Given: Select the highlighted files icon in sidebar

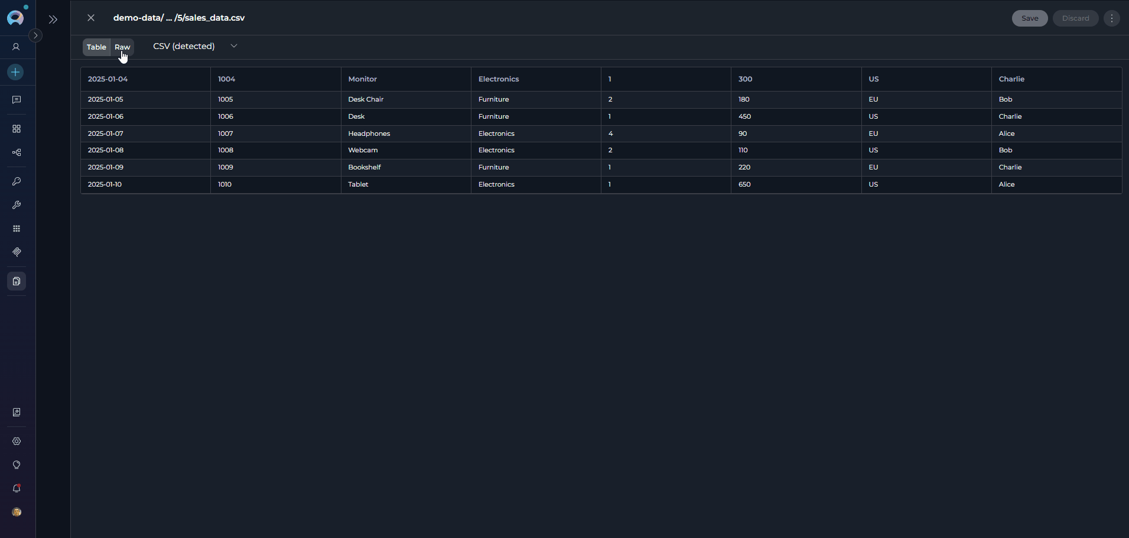Looking at the screenshot, I should [x=17, y=281].
